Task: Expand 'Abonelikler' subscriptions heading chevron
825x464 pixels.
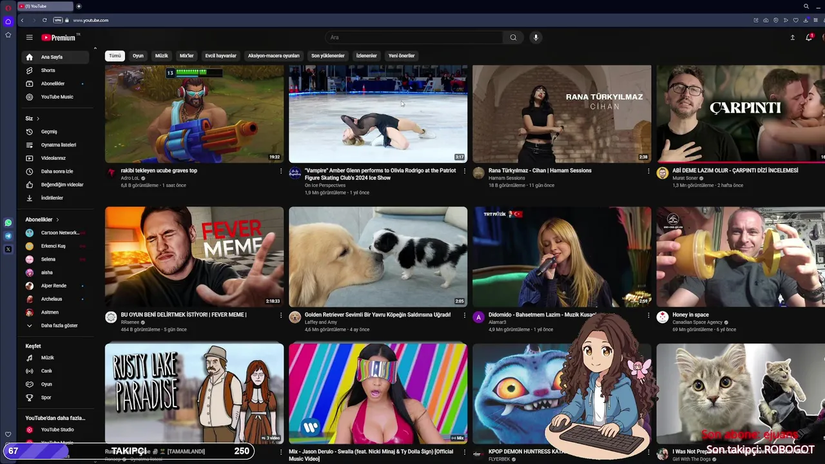Action: [57, 220]
